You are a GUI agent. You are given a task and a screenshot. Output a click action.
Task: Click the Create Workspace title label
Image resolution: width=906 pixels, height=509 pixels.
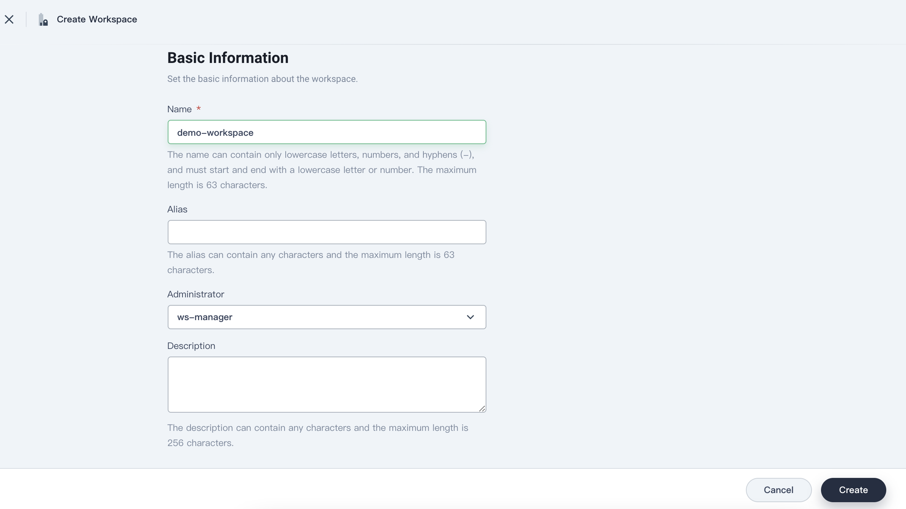[x=96, y=19]
